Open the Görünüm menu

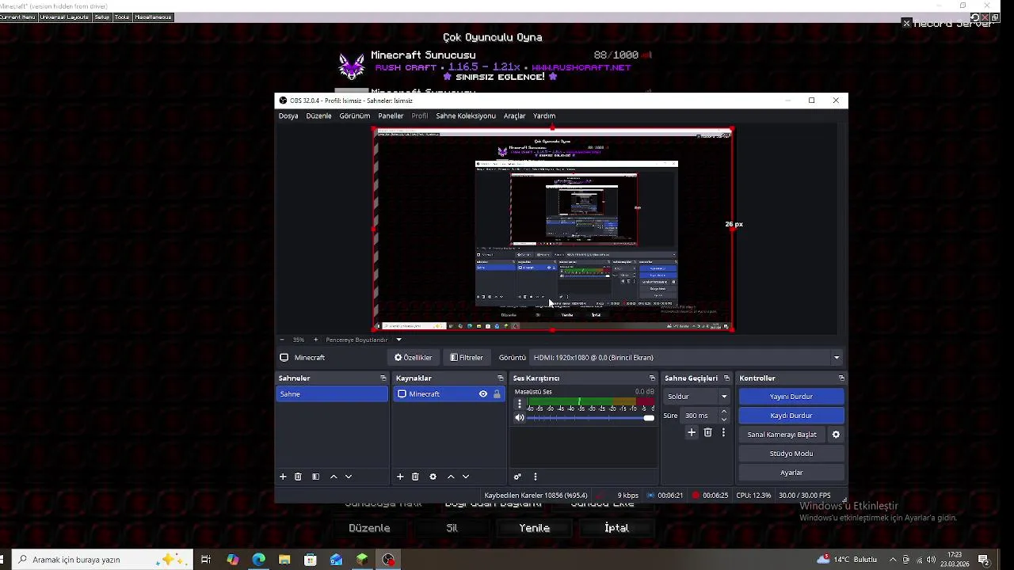point(355,116)
